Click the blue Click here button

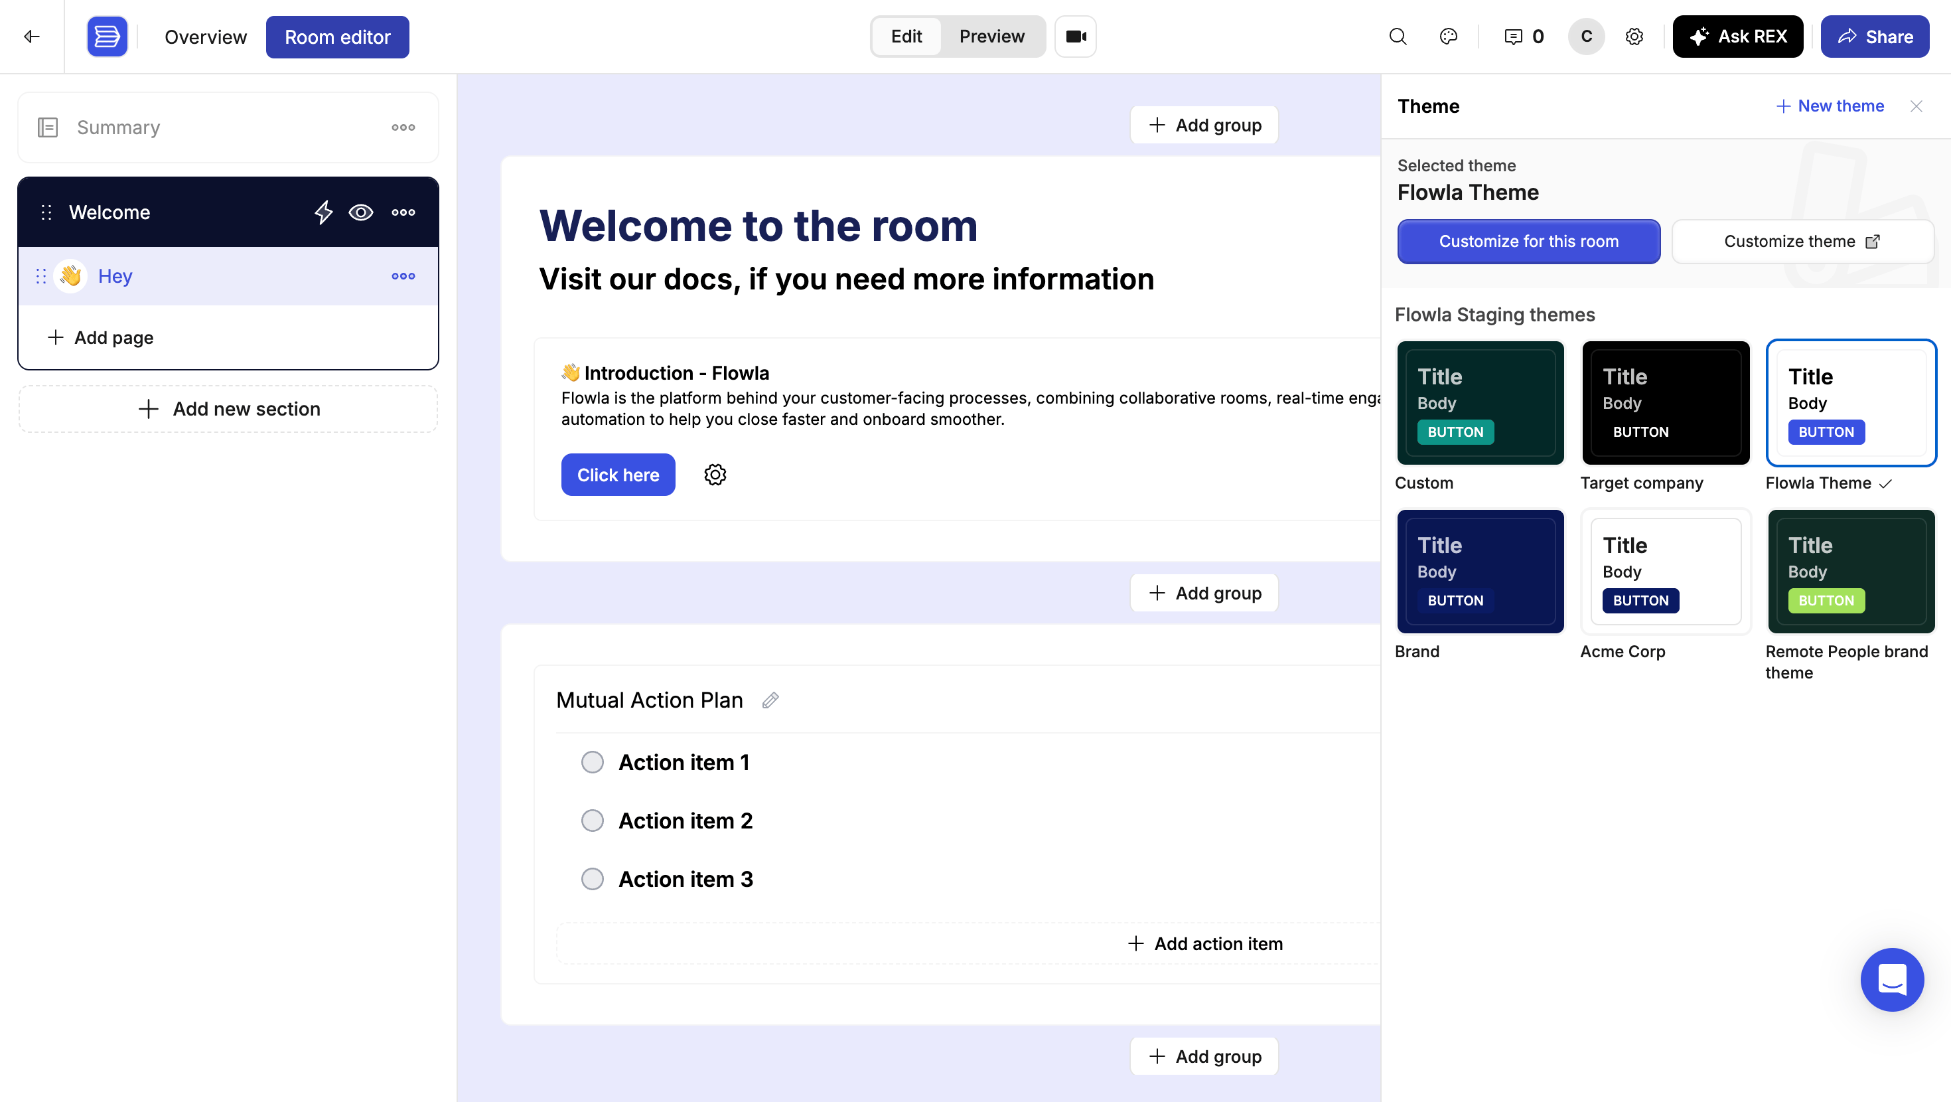618,475
